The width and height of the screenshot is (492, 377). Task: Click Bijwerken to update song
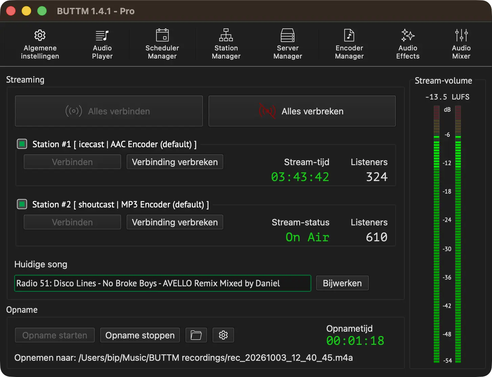[342, 283]
